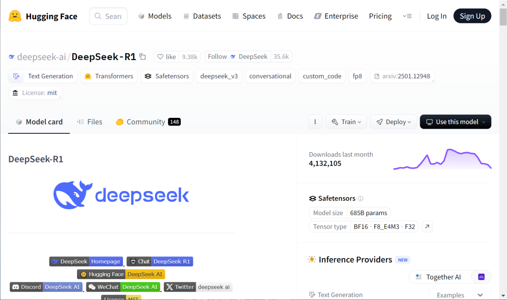
Task: Select the Safetensors tag
Action: point(167,77)
